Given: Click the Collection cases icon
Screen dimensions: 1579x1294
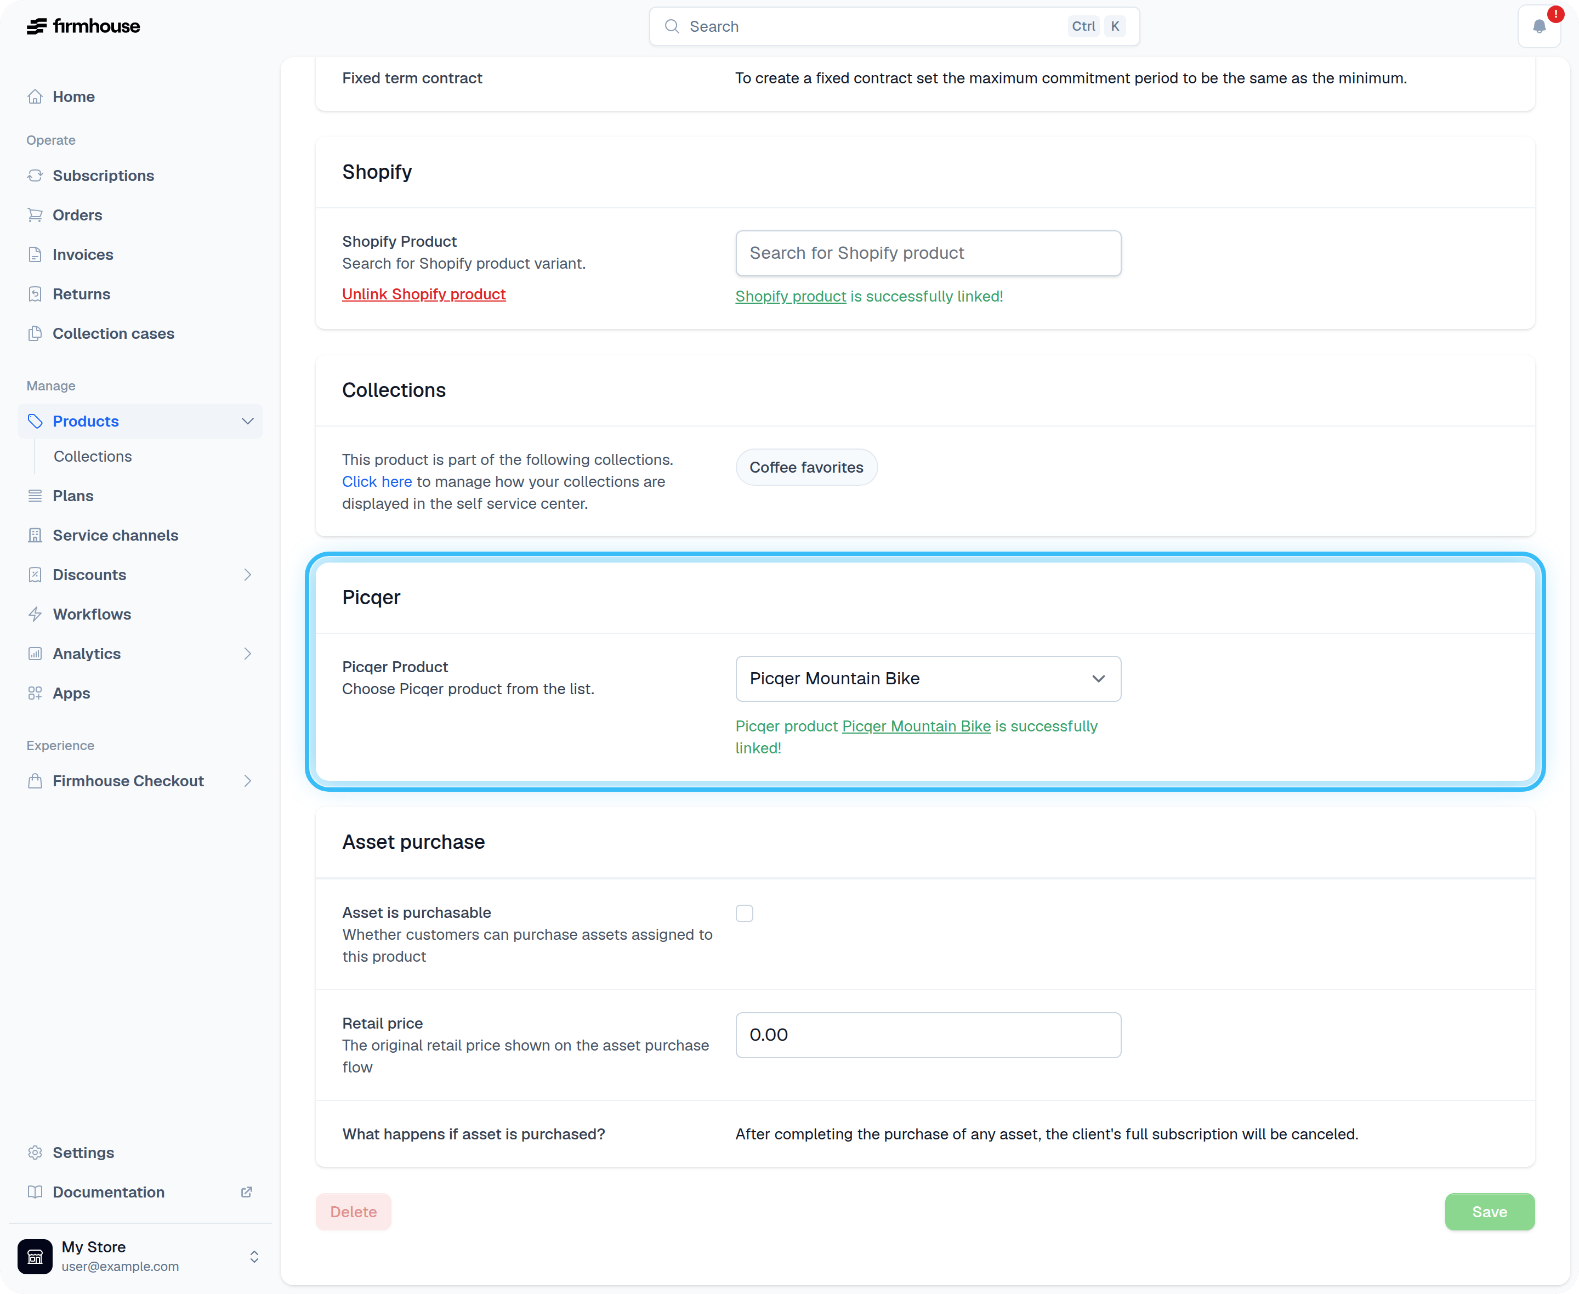Looking at the screenshot, I should 35,334.
